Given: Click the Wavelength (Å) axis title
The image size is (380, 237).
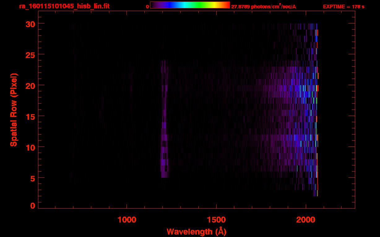Looking at the screenshot, I should (x=196, y=231).
